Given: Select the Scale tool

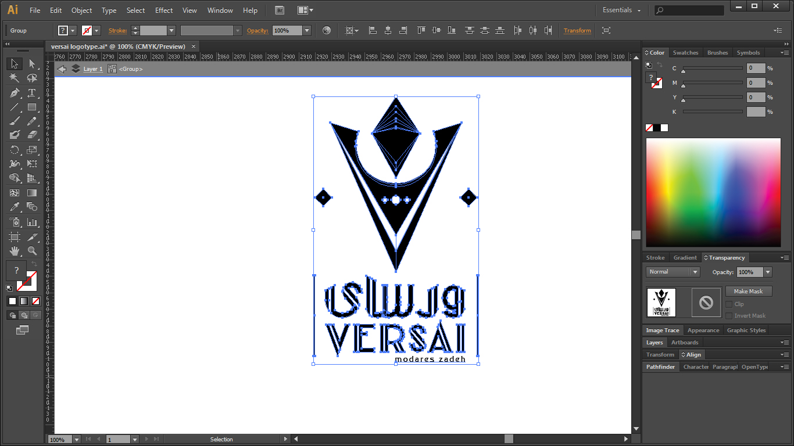Looking at the screenshot, I should pyautogui.click(x=32, y=150).
